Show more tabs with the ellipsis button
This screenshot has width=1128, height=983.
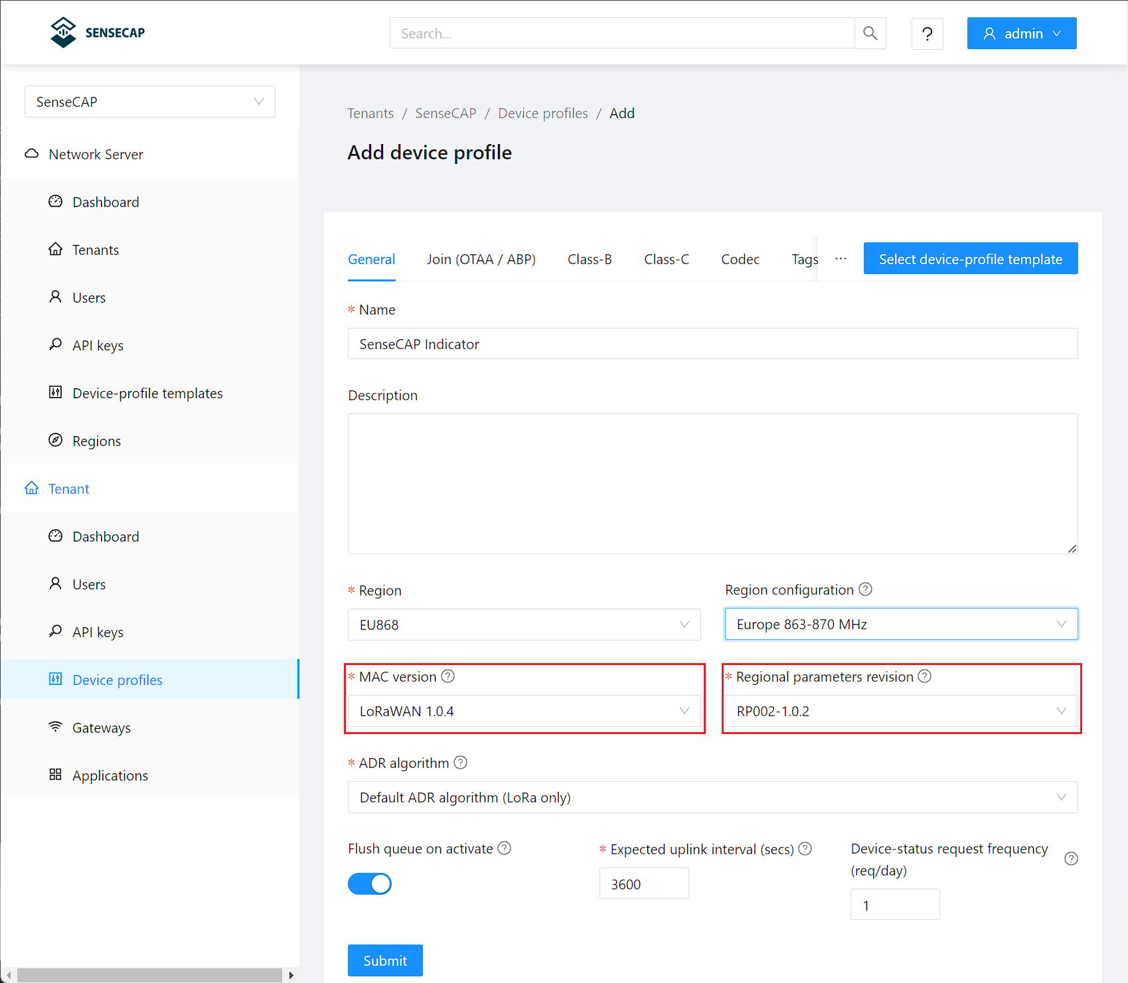(841, 259)
